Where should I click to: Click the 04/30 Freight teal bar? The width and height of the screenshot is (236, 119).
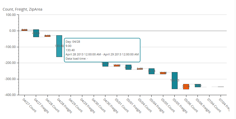105,64
